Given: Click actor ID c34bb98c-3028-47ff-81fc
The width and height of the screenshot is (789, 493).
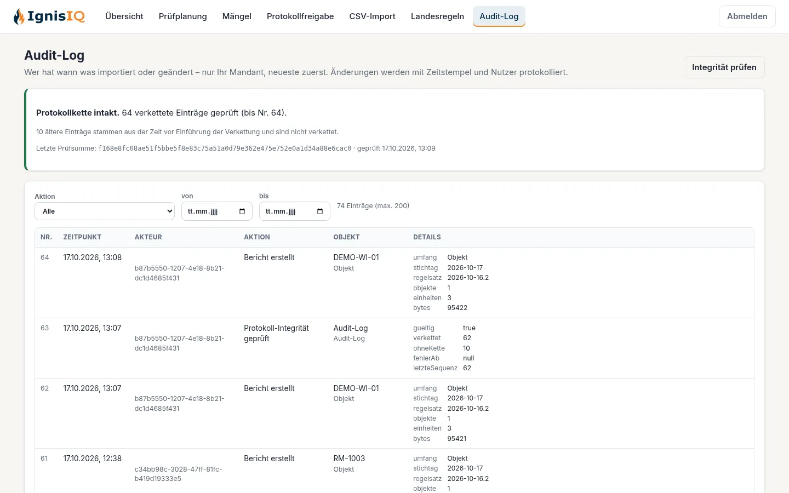Looking at the screenshot, I should click(179, 474).
